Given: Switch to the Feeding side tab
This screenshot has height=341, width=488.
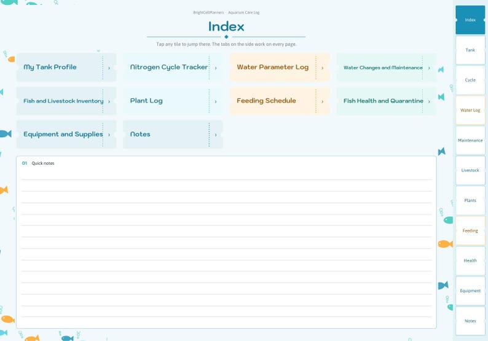Looking at the screenshot, I should pyautogui.click(x=470, y=231).
